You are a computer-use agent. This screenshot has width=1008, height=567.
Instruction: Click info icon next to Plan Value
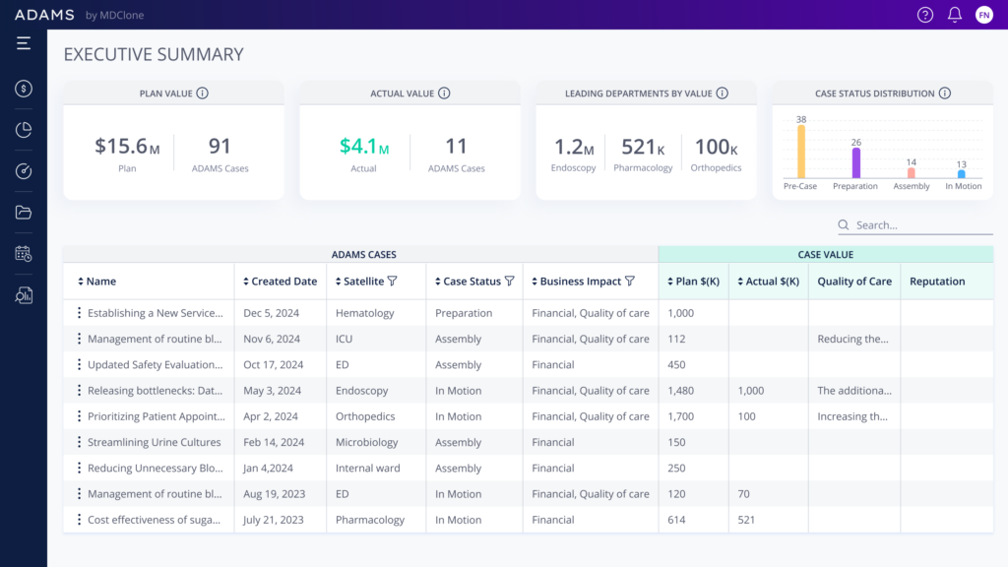click(203, 94)
